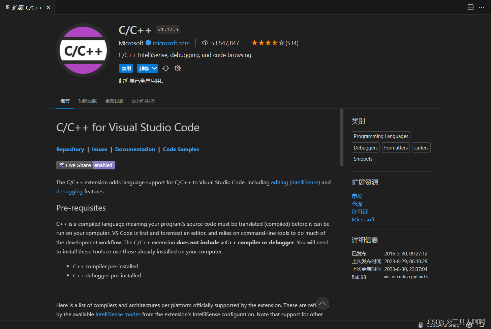Viewport: 491px width, 329px height.
Task: Open the extension settings gear
Action: pos(178,68)
